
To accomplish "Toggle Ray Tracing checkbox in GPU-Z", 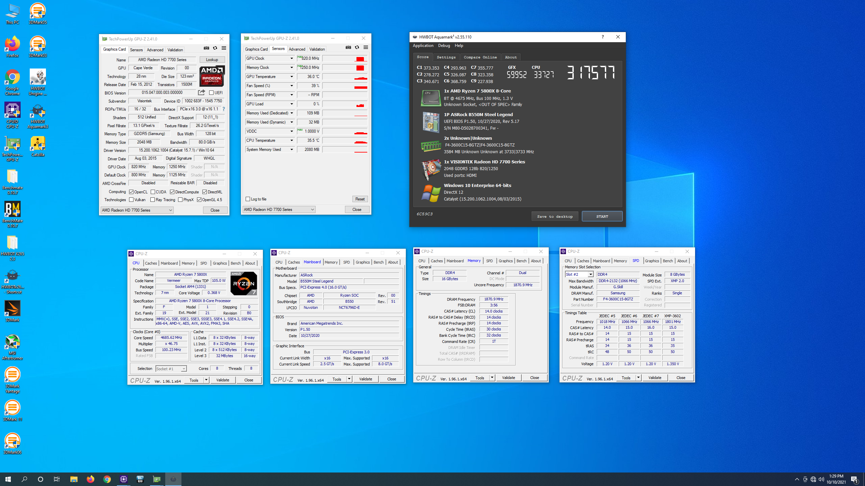I will point(153,199).
